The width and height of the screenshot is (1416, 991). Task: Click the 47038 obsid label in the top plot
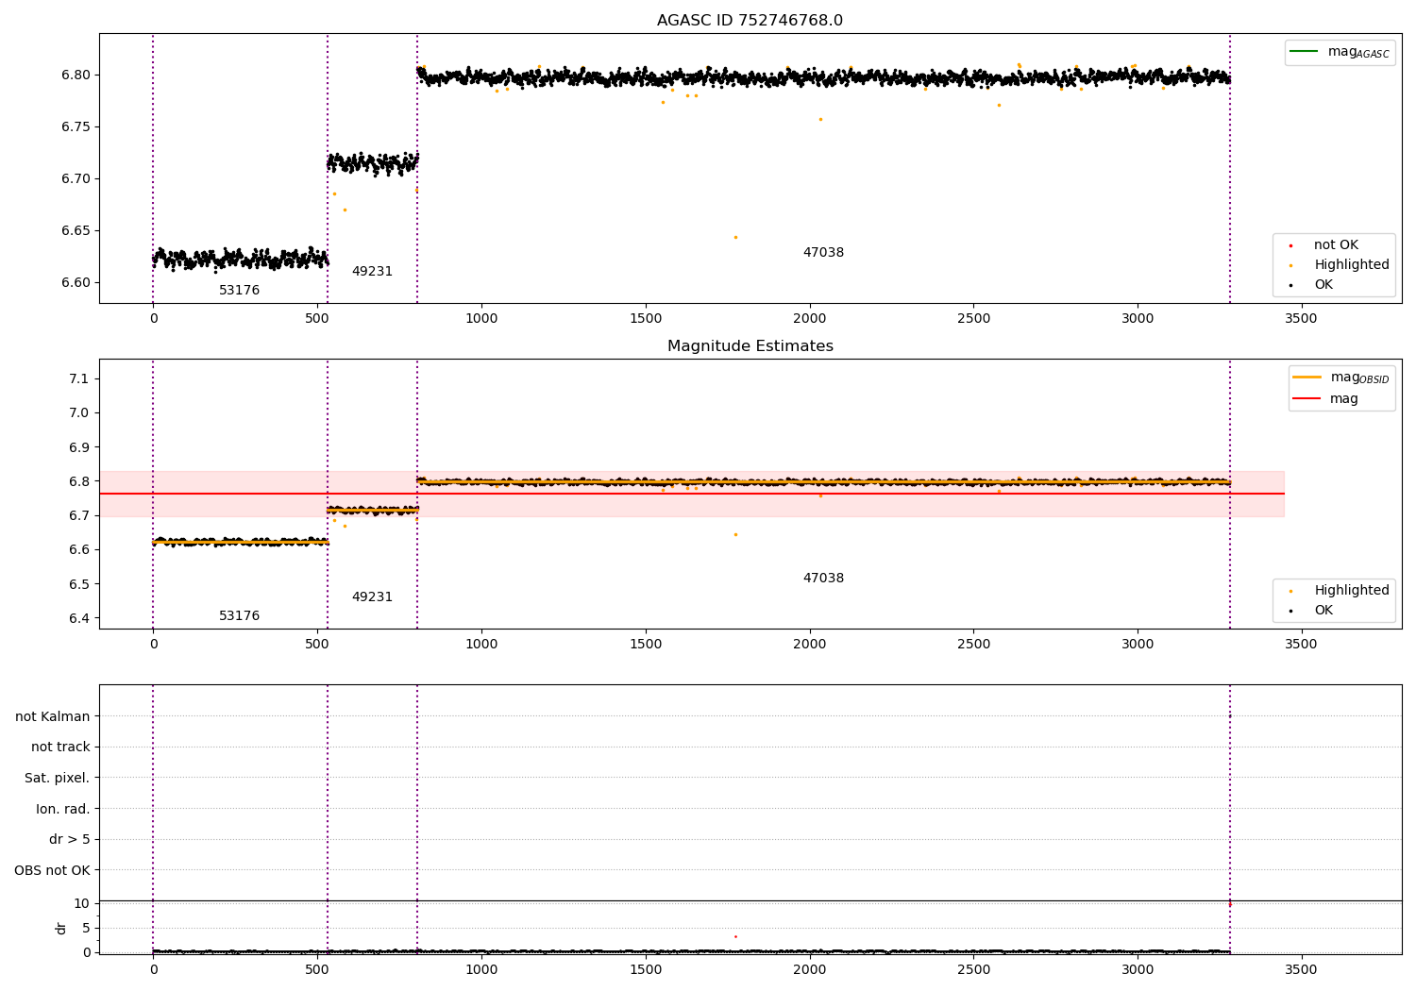click(823, 253)
